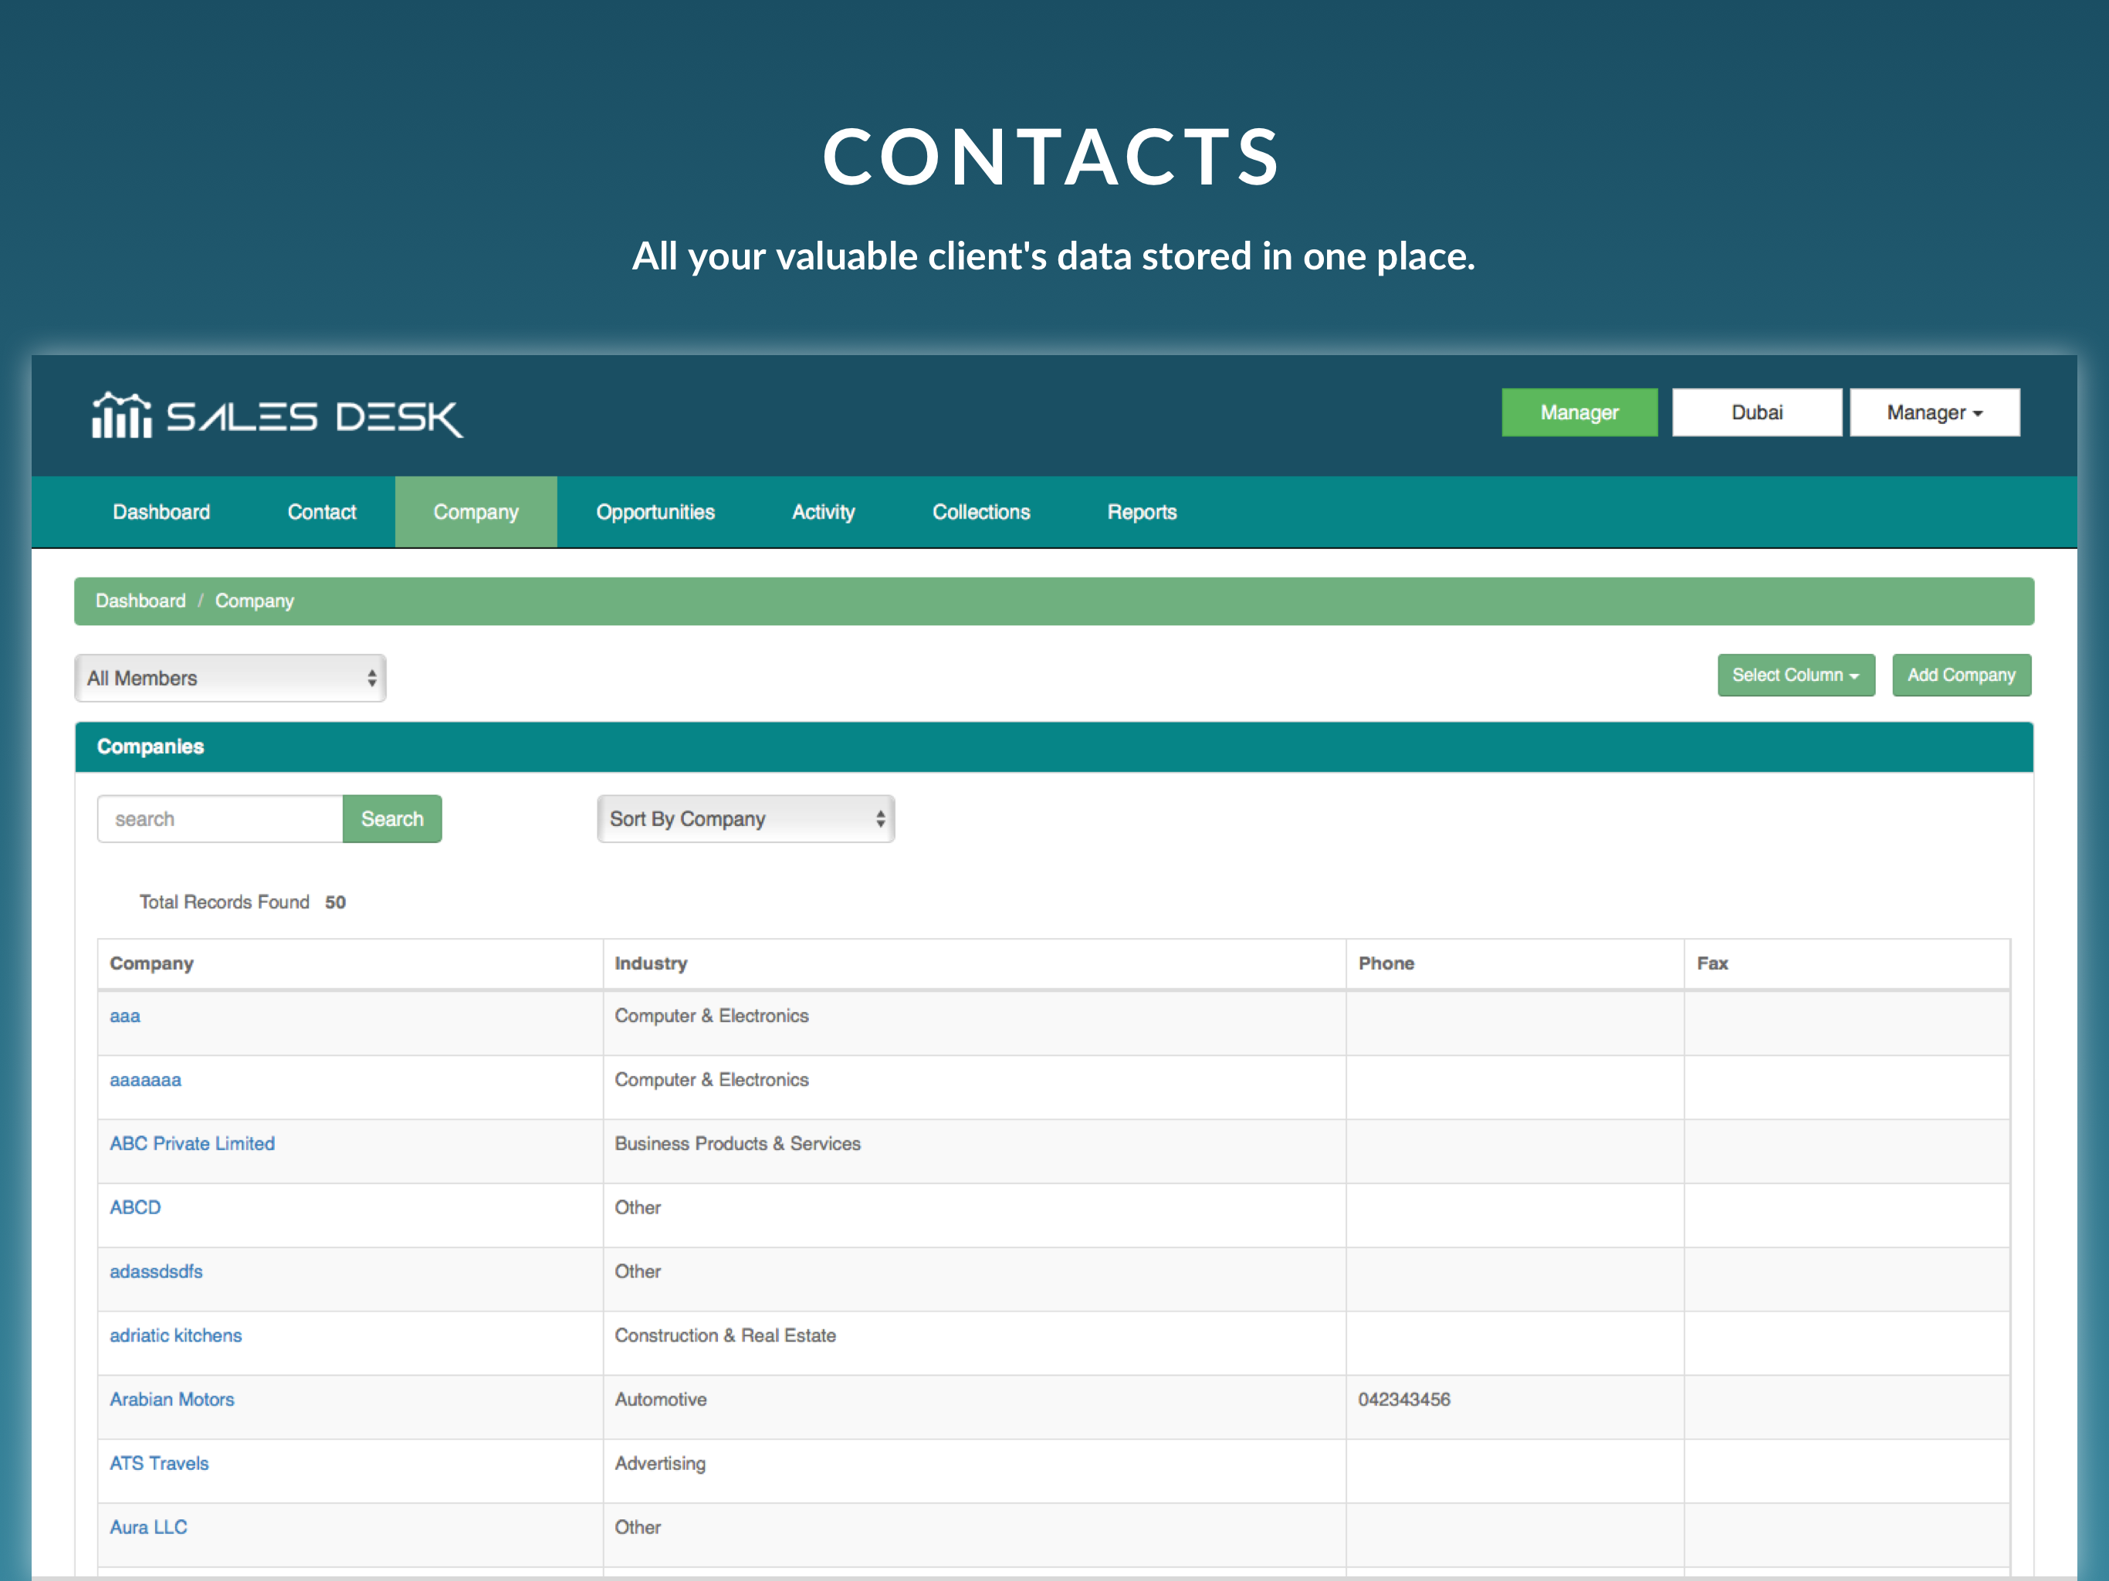Click the Company breadcrumb link

254,601
